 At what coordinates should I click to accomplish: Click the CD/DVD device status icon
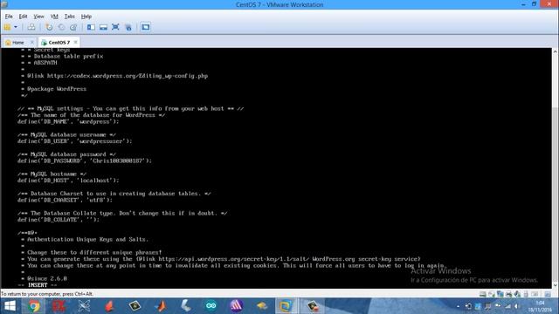[x=492, y=294]
